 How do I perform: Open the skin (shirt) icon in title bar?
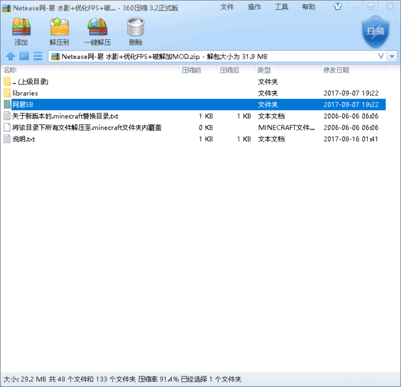(337, 7)
